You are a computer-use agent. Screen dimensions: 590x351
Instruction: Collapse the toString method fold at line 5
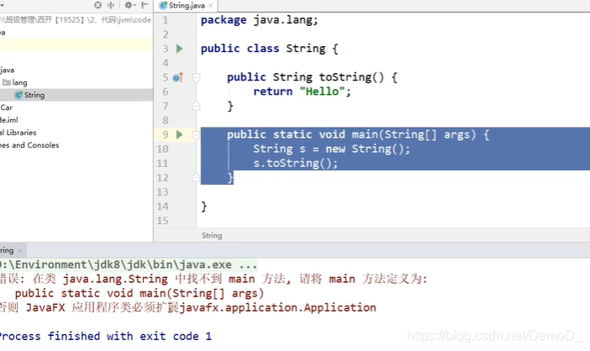[x=196, y=77]
